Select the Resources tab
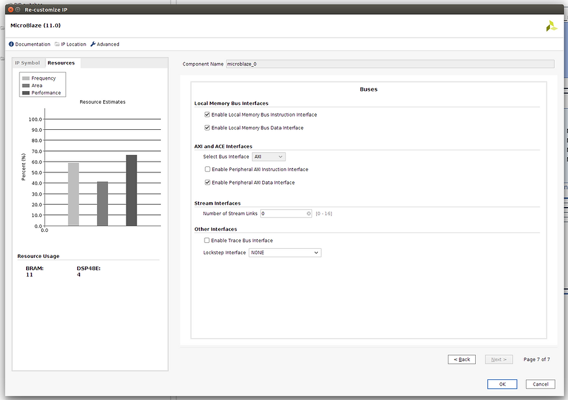 click(61, 63)
